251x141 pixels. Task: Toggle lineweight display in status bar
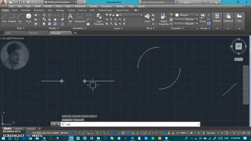(x=123, y=133)
